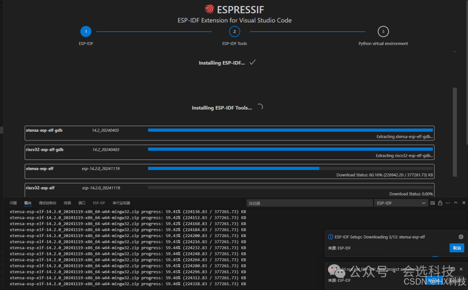This screenshot has height=290, width=468.
Task: Switch to the 问题 panel tab
Action: (13, 203)
